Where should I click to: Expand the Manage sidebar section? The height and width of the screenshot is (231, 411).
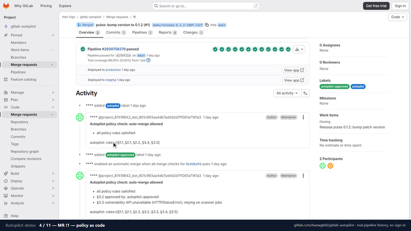pos(29,93)
